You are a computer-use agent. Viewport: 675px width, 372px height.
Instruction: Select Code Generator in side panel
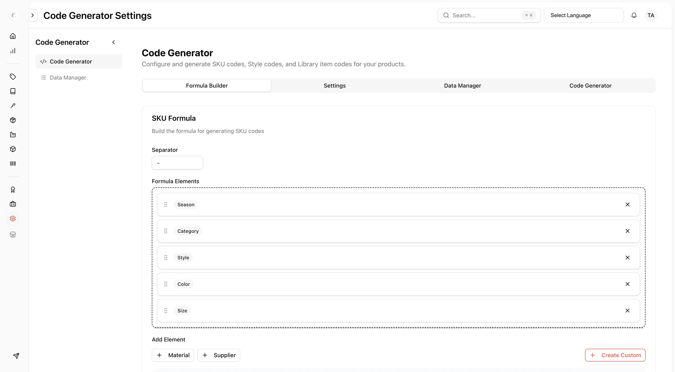(x=79, y=61)
